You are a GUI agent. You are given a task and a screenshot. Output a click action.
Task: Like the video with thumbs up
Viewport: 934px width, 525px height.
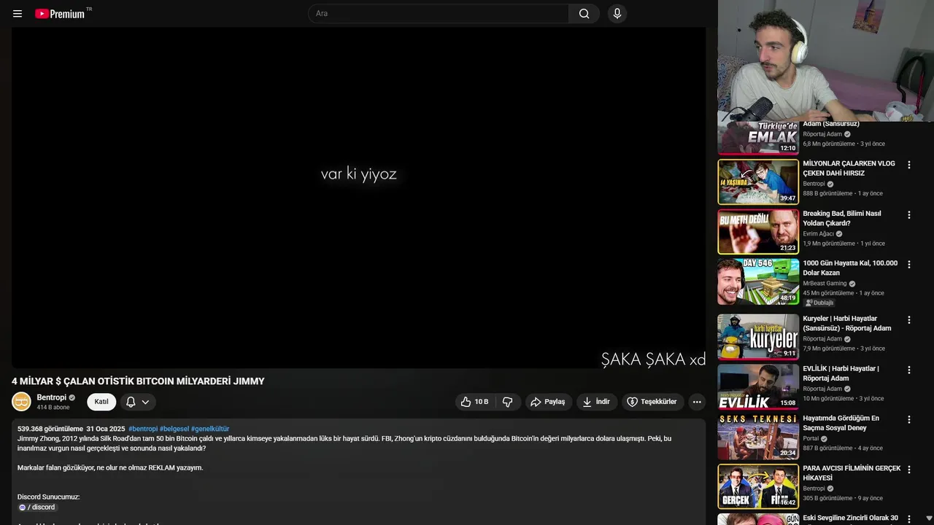pos(474,402)
